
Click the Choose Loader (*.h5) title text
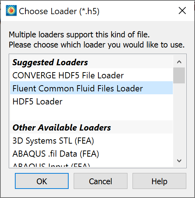(59, 11)
